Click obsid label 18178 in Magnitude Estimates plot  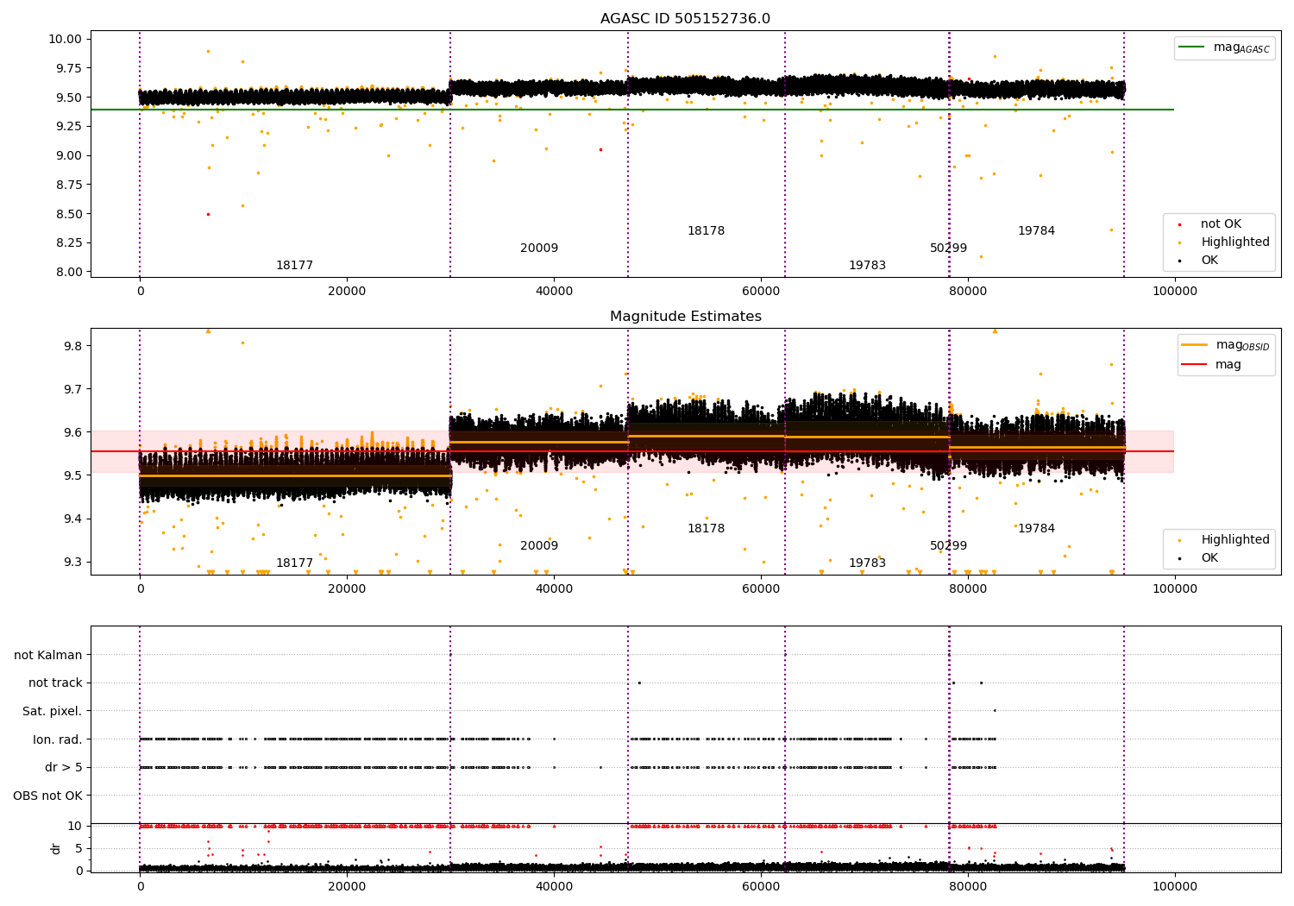tap(706, 529)
